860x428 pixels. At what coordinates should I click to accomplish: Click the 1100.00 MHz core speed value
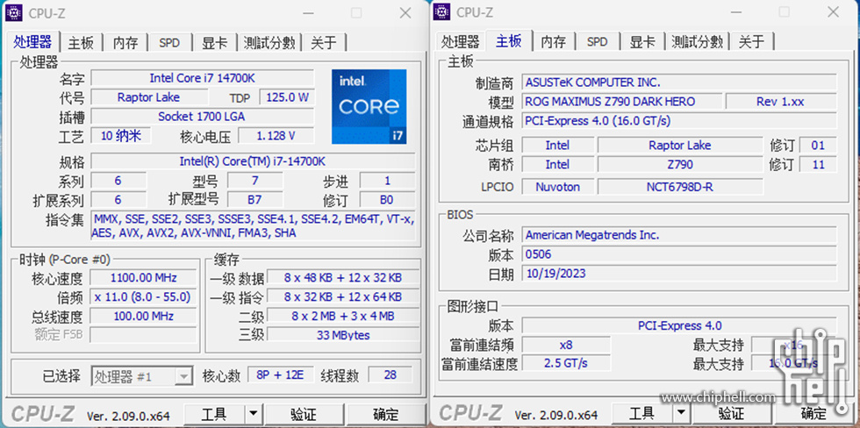pos(143,278)
